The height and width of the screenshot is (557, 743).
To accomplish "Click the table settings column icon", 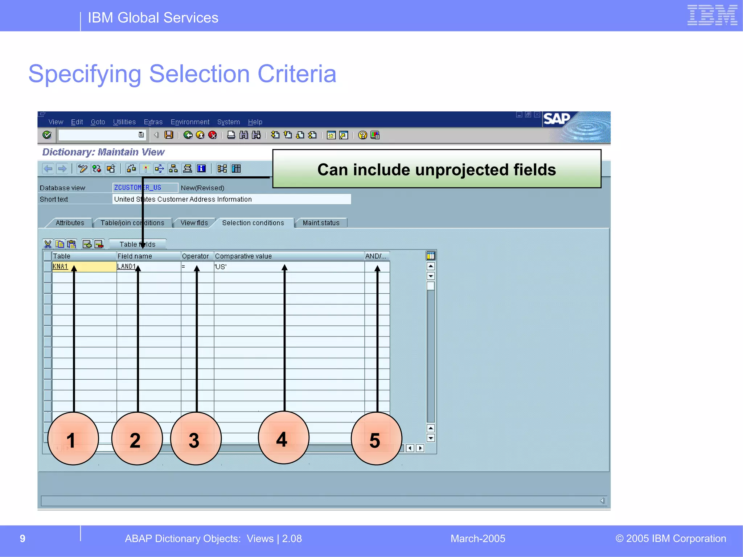I will pyautogui.click(x=431, y=256).
